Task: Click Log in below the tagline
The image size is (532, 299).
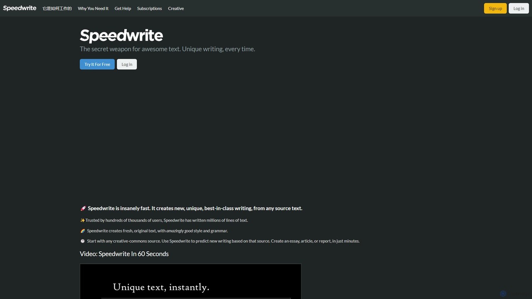Action: (127, 64)
